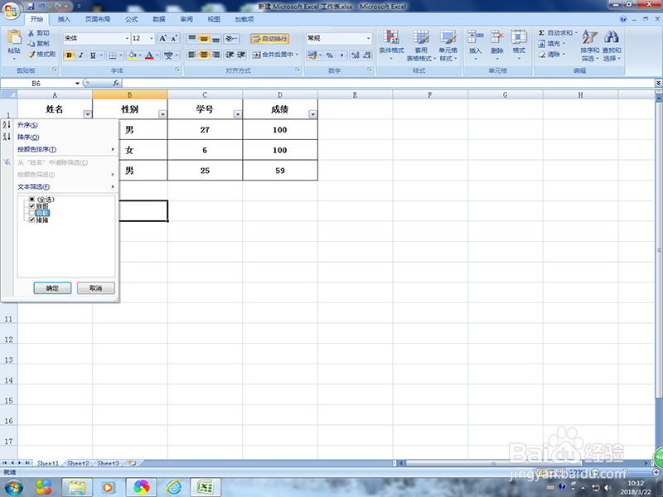Switch to the 页面布局 ribbon tab
Screen dimensions: 663x497
point(98,19)
